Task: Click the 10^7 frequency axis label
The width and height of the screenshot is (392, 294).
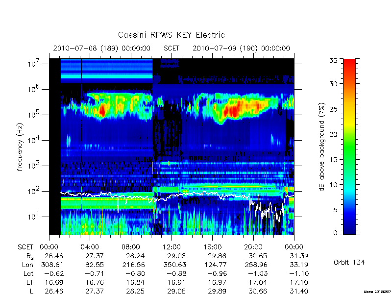Action: tap(33, 64)
